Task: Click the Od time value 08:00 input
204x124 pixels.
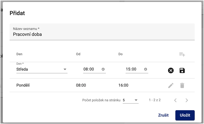Action: pos(89,69)
